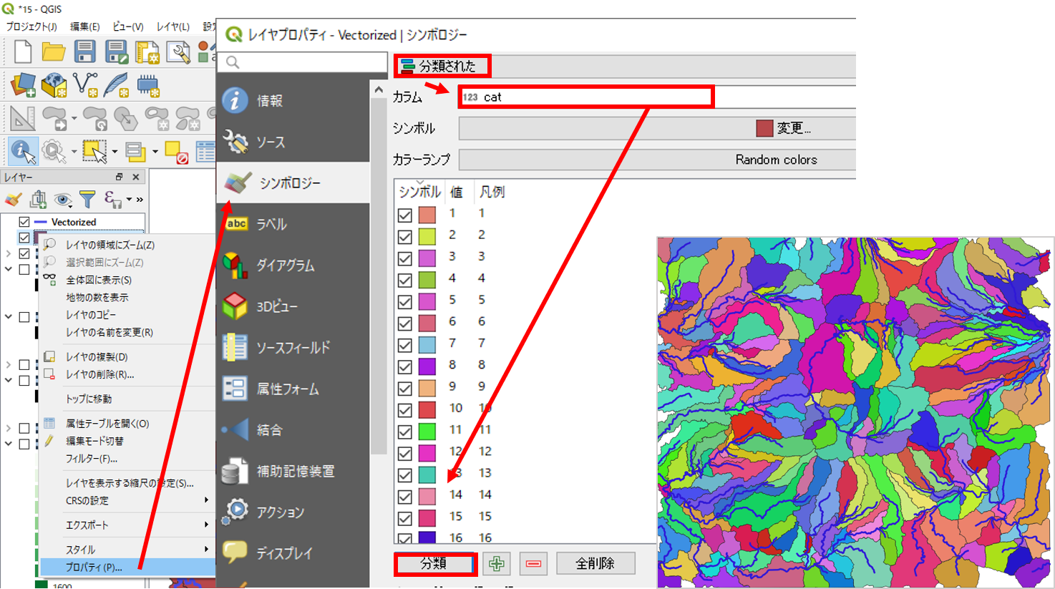Run feature action gear icon

tap(53, 151)
